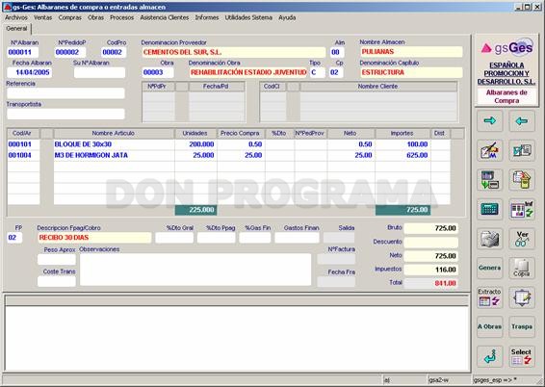Click the A Obras button
Screen dimensions: 545x387
(490, 326)
